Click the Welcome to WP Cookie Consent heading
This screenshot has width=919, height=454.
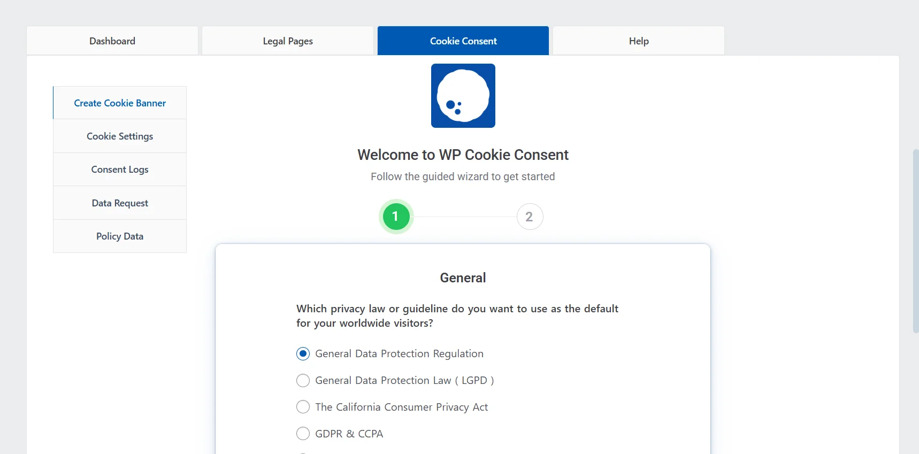coord(463,155)
